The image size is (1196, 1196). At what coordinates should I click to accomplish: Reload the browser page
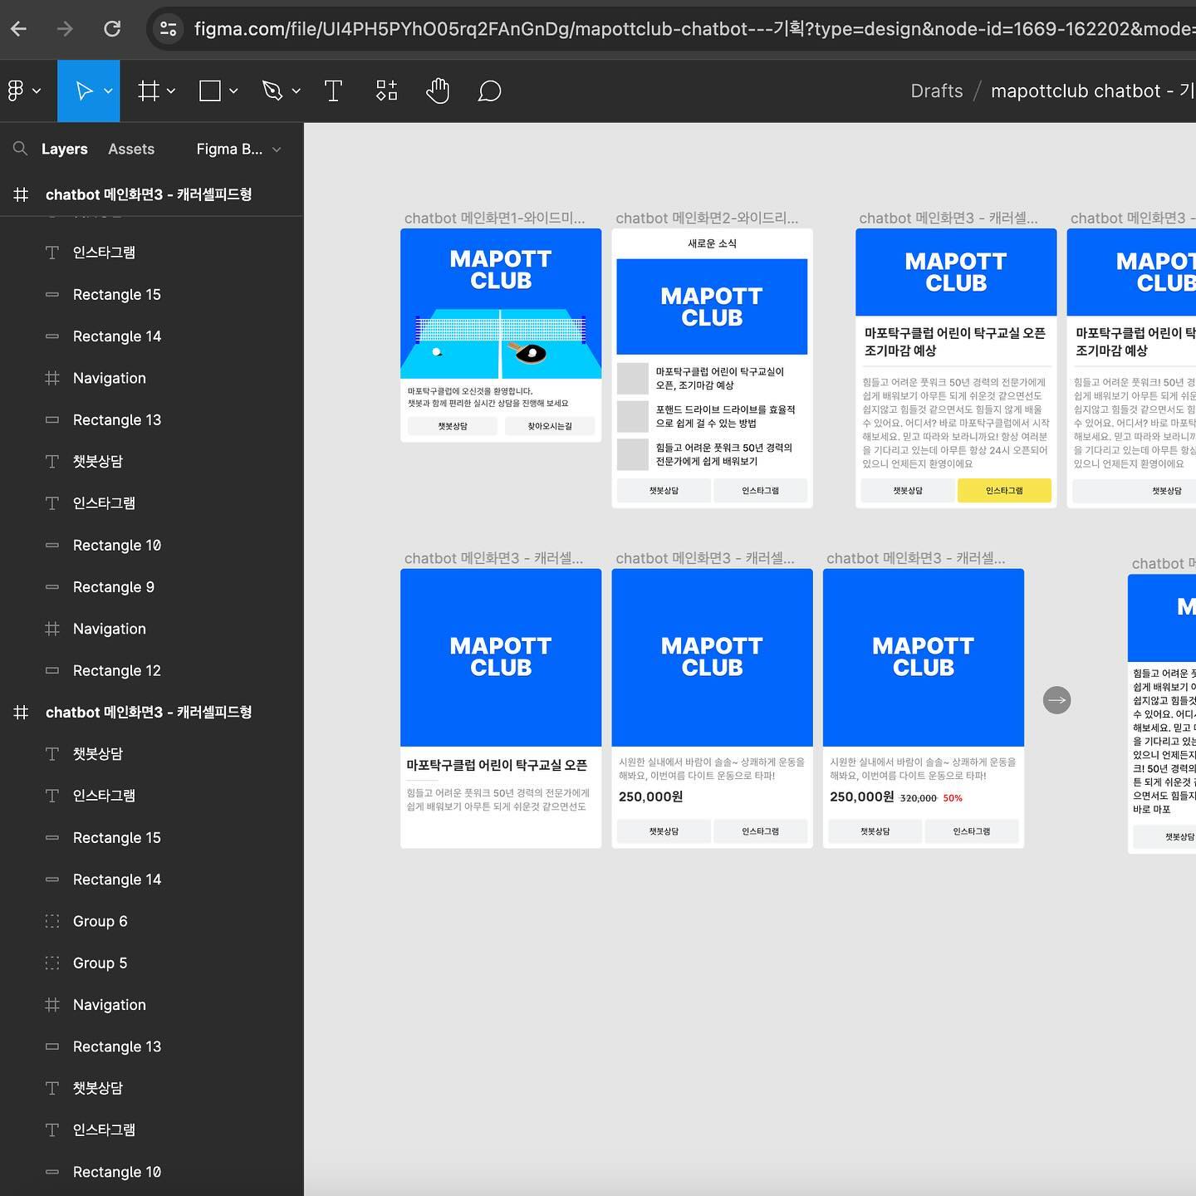(112, 29)
